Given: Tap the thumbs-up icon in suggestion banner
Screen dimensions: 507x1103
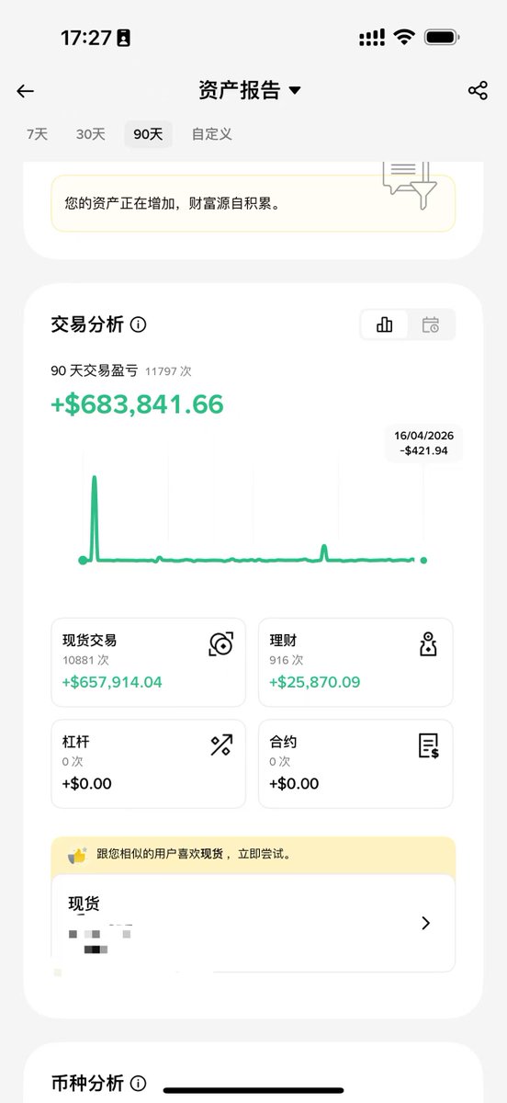Looking at the screenshot, I should click(78, 855).
